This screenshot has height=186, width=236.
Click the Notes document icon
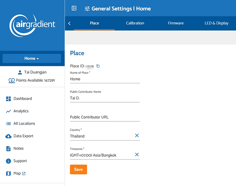pyautogui.click(x=9, y=148)
